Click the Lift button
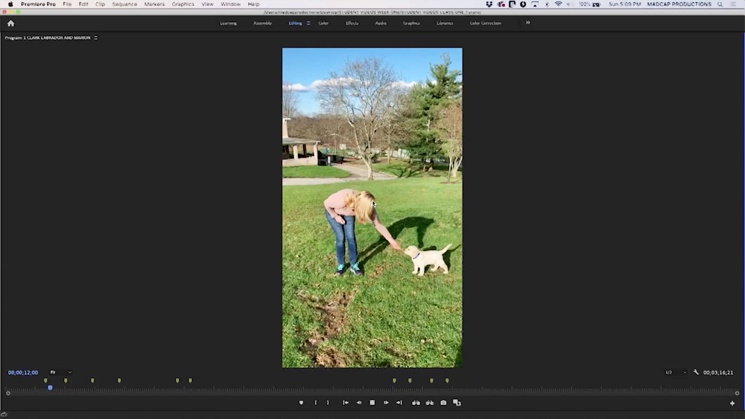This screenshot has width=745, height=419. coord(416,403)
